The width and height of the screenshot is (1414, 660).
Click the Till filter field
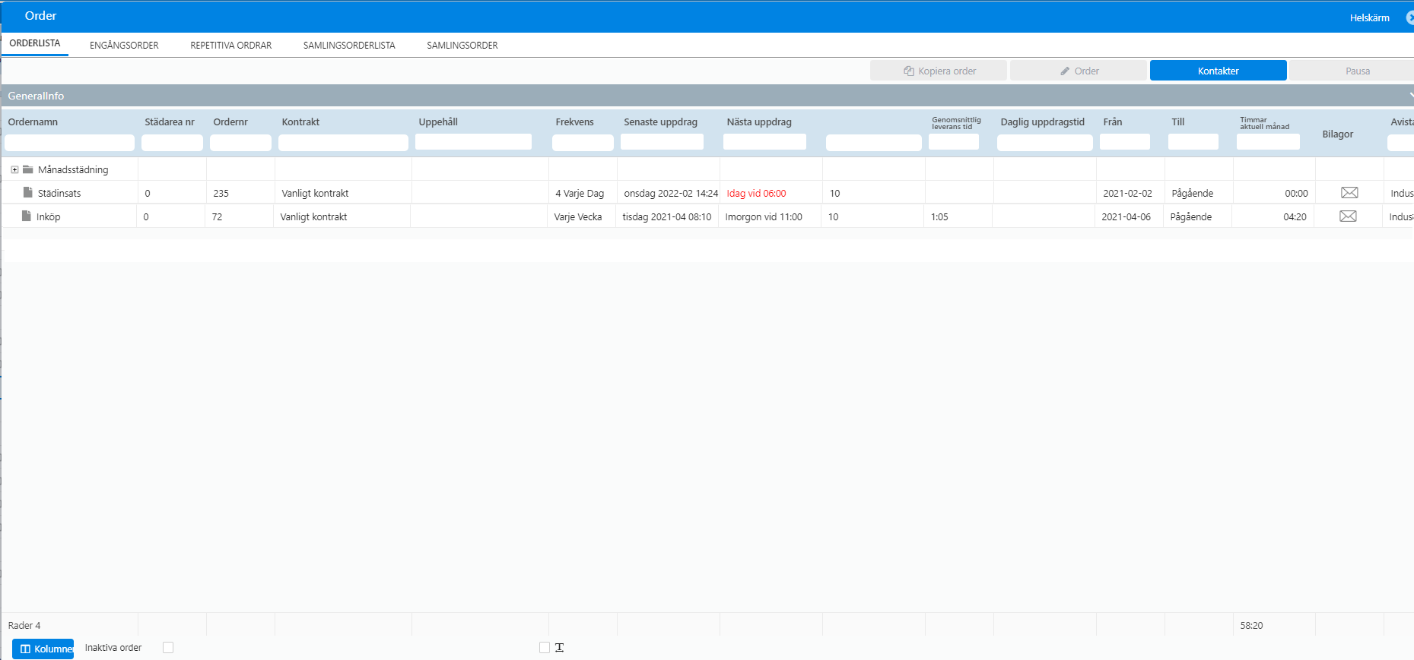click(1193, 141)
